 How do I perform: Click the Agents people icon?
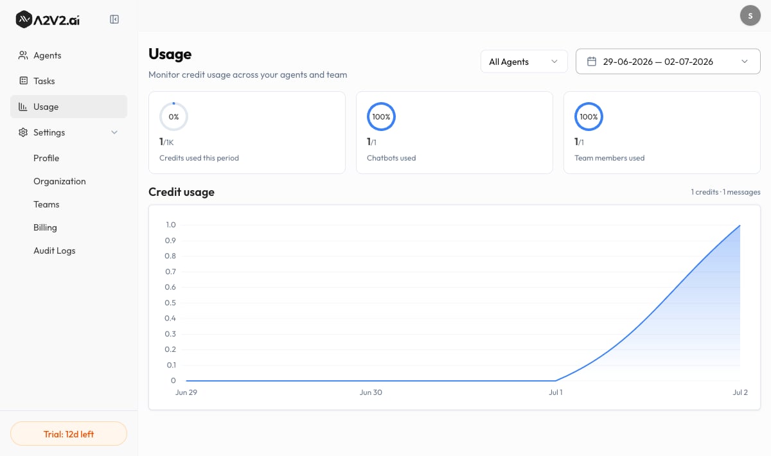point(23,55)
